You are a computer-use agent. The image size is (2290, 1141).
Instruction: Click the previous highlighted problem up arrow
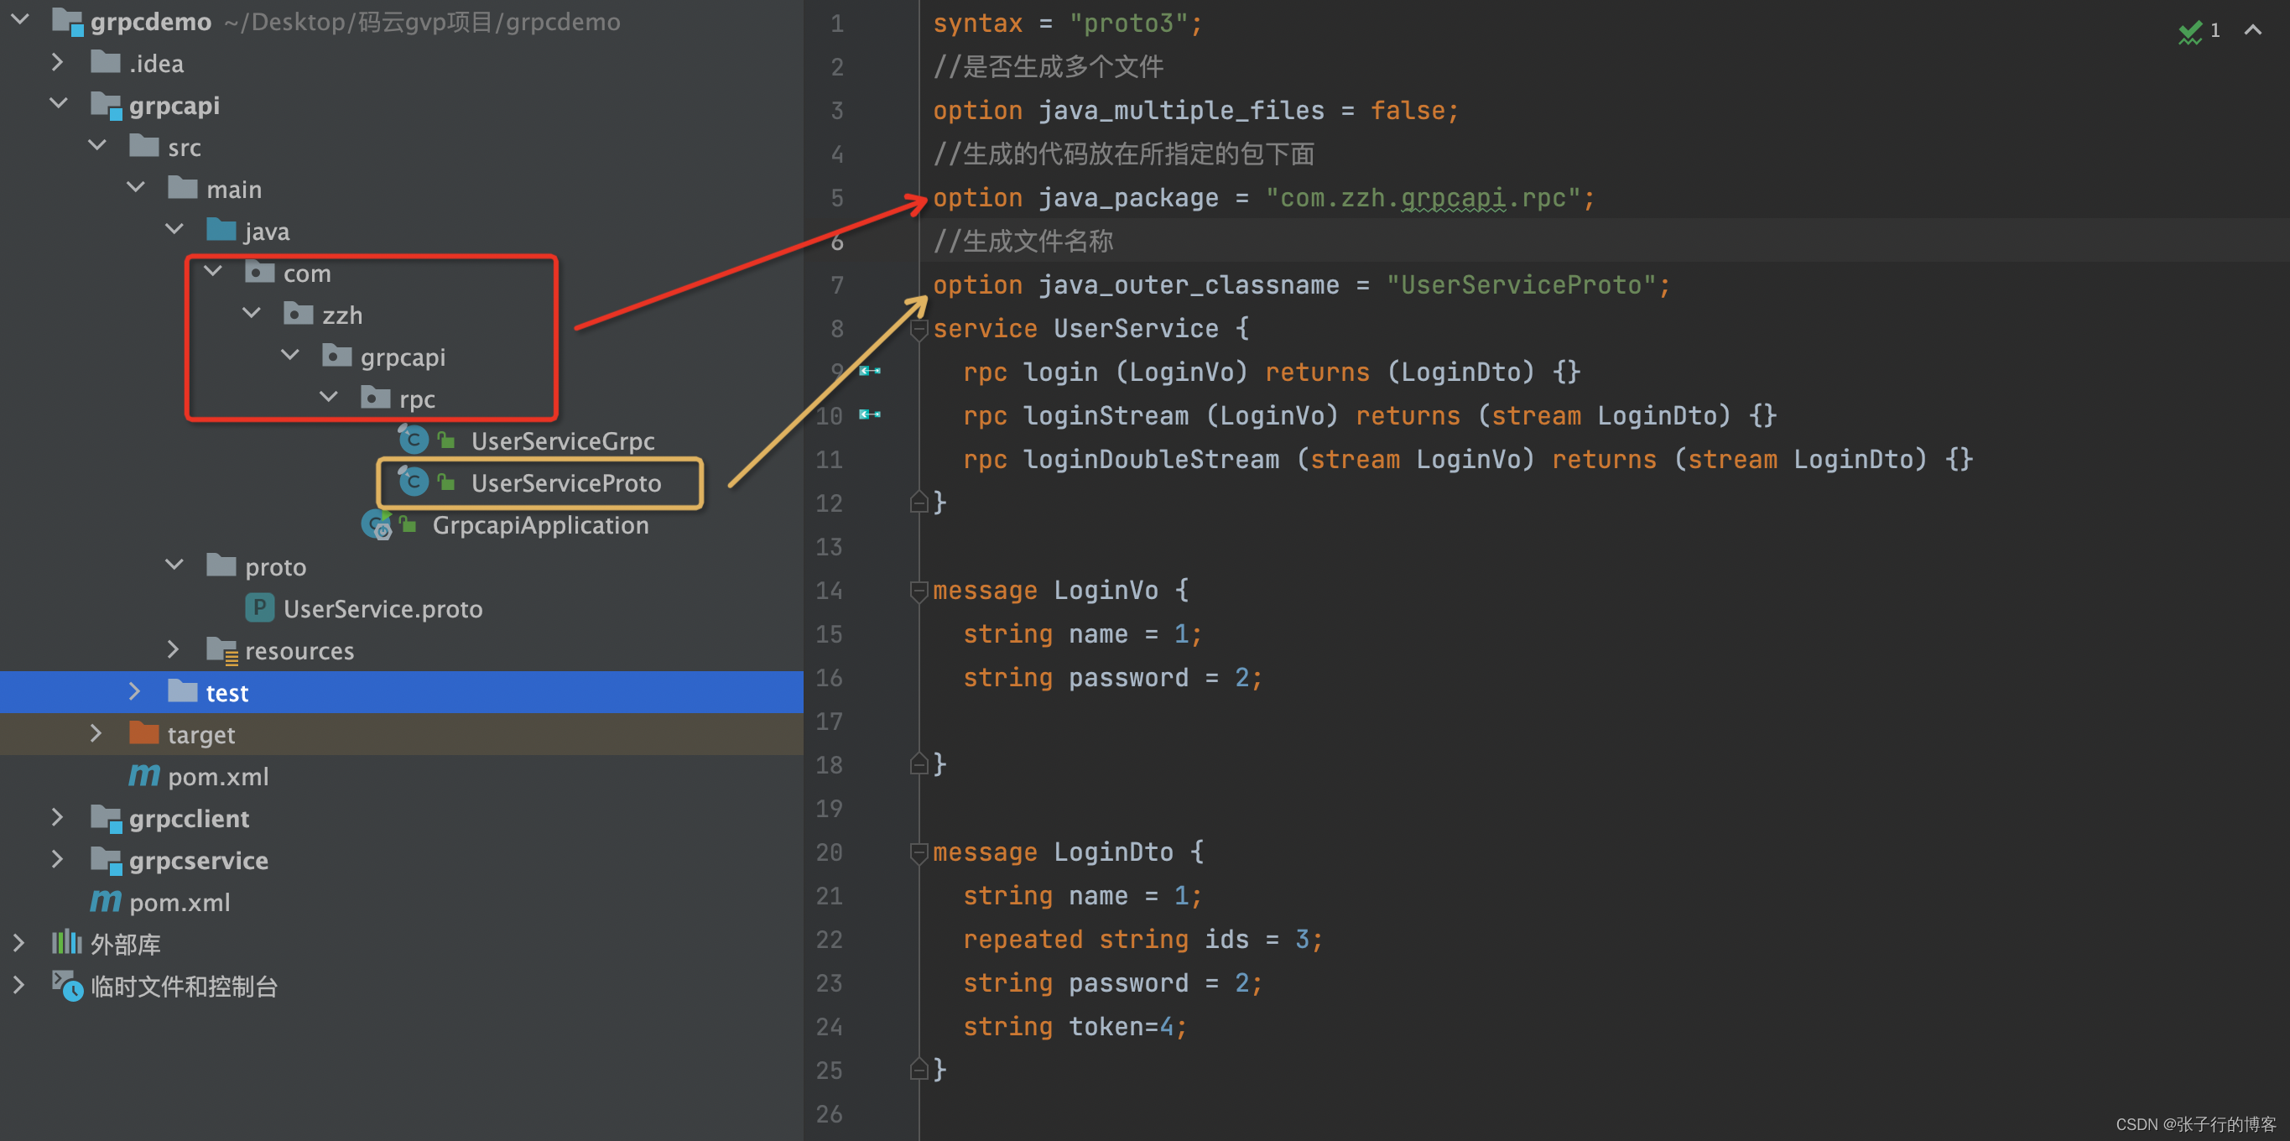(2252, 30)
